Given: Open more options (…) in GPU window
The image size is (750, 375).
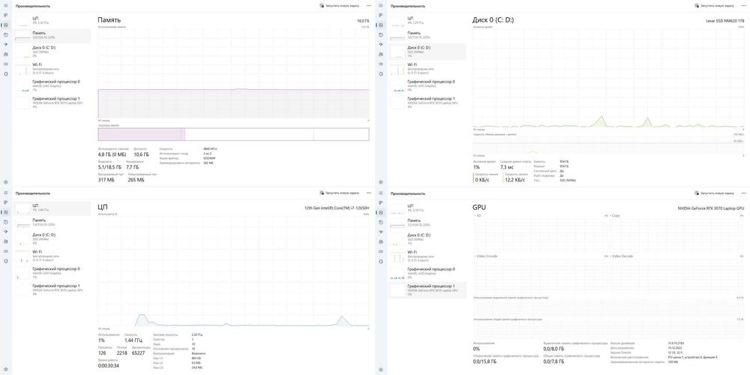Looking at the screenshot, I should (x=744, y=193).
